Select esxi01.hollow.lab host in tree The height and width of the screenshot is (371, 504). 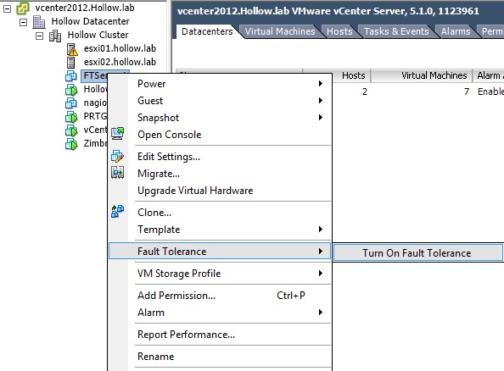click(x=120, y=48)
